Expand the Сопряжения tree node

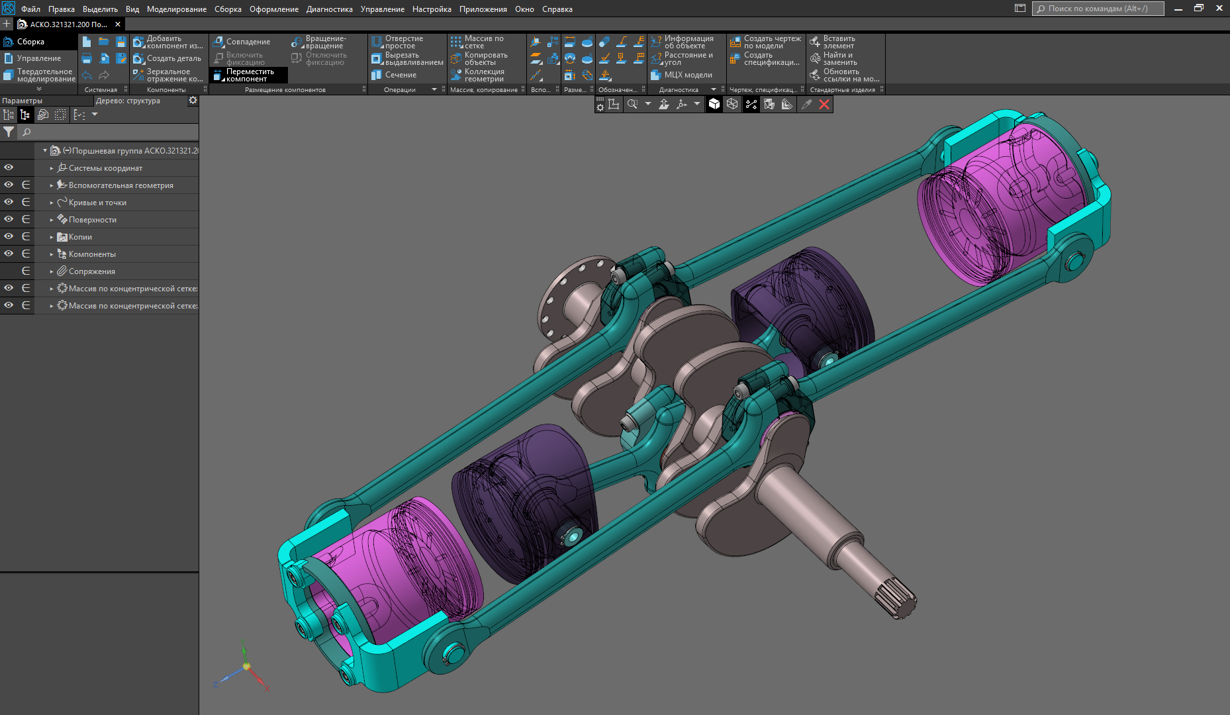[52, 271]
